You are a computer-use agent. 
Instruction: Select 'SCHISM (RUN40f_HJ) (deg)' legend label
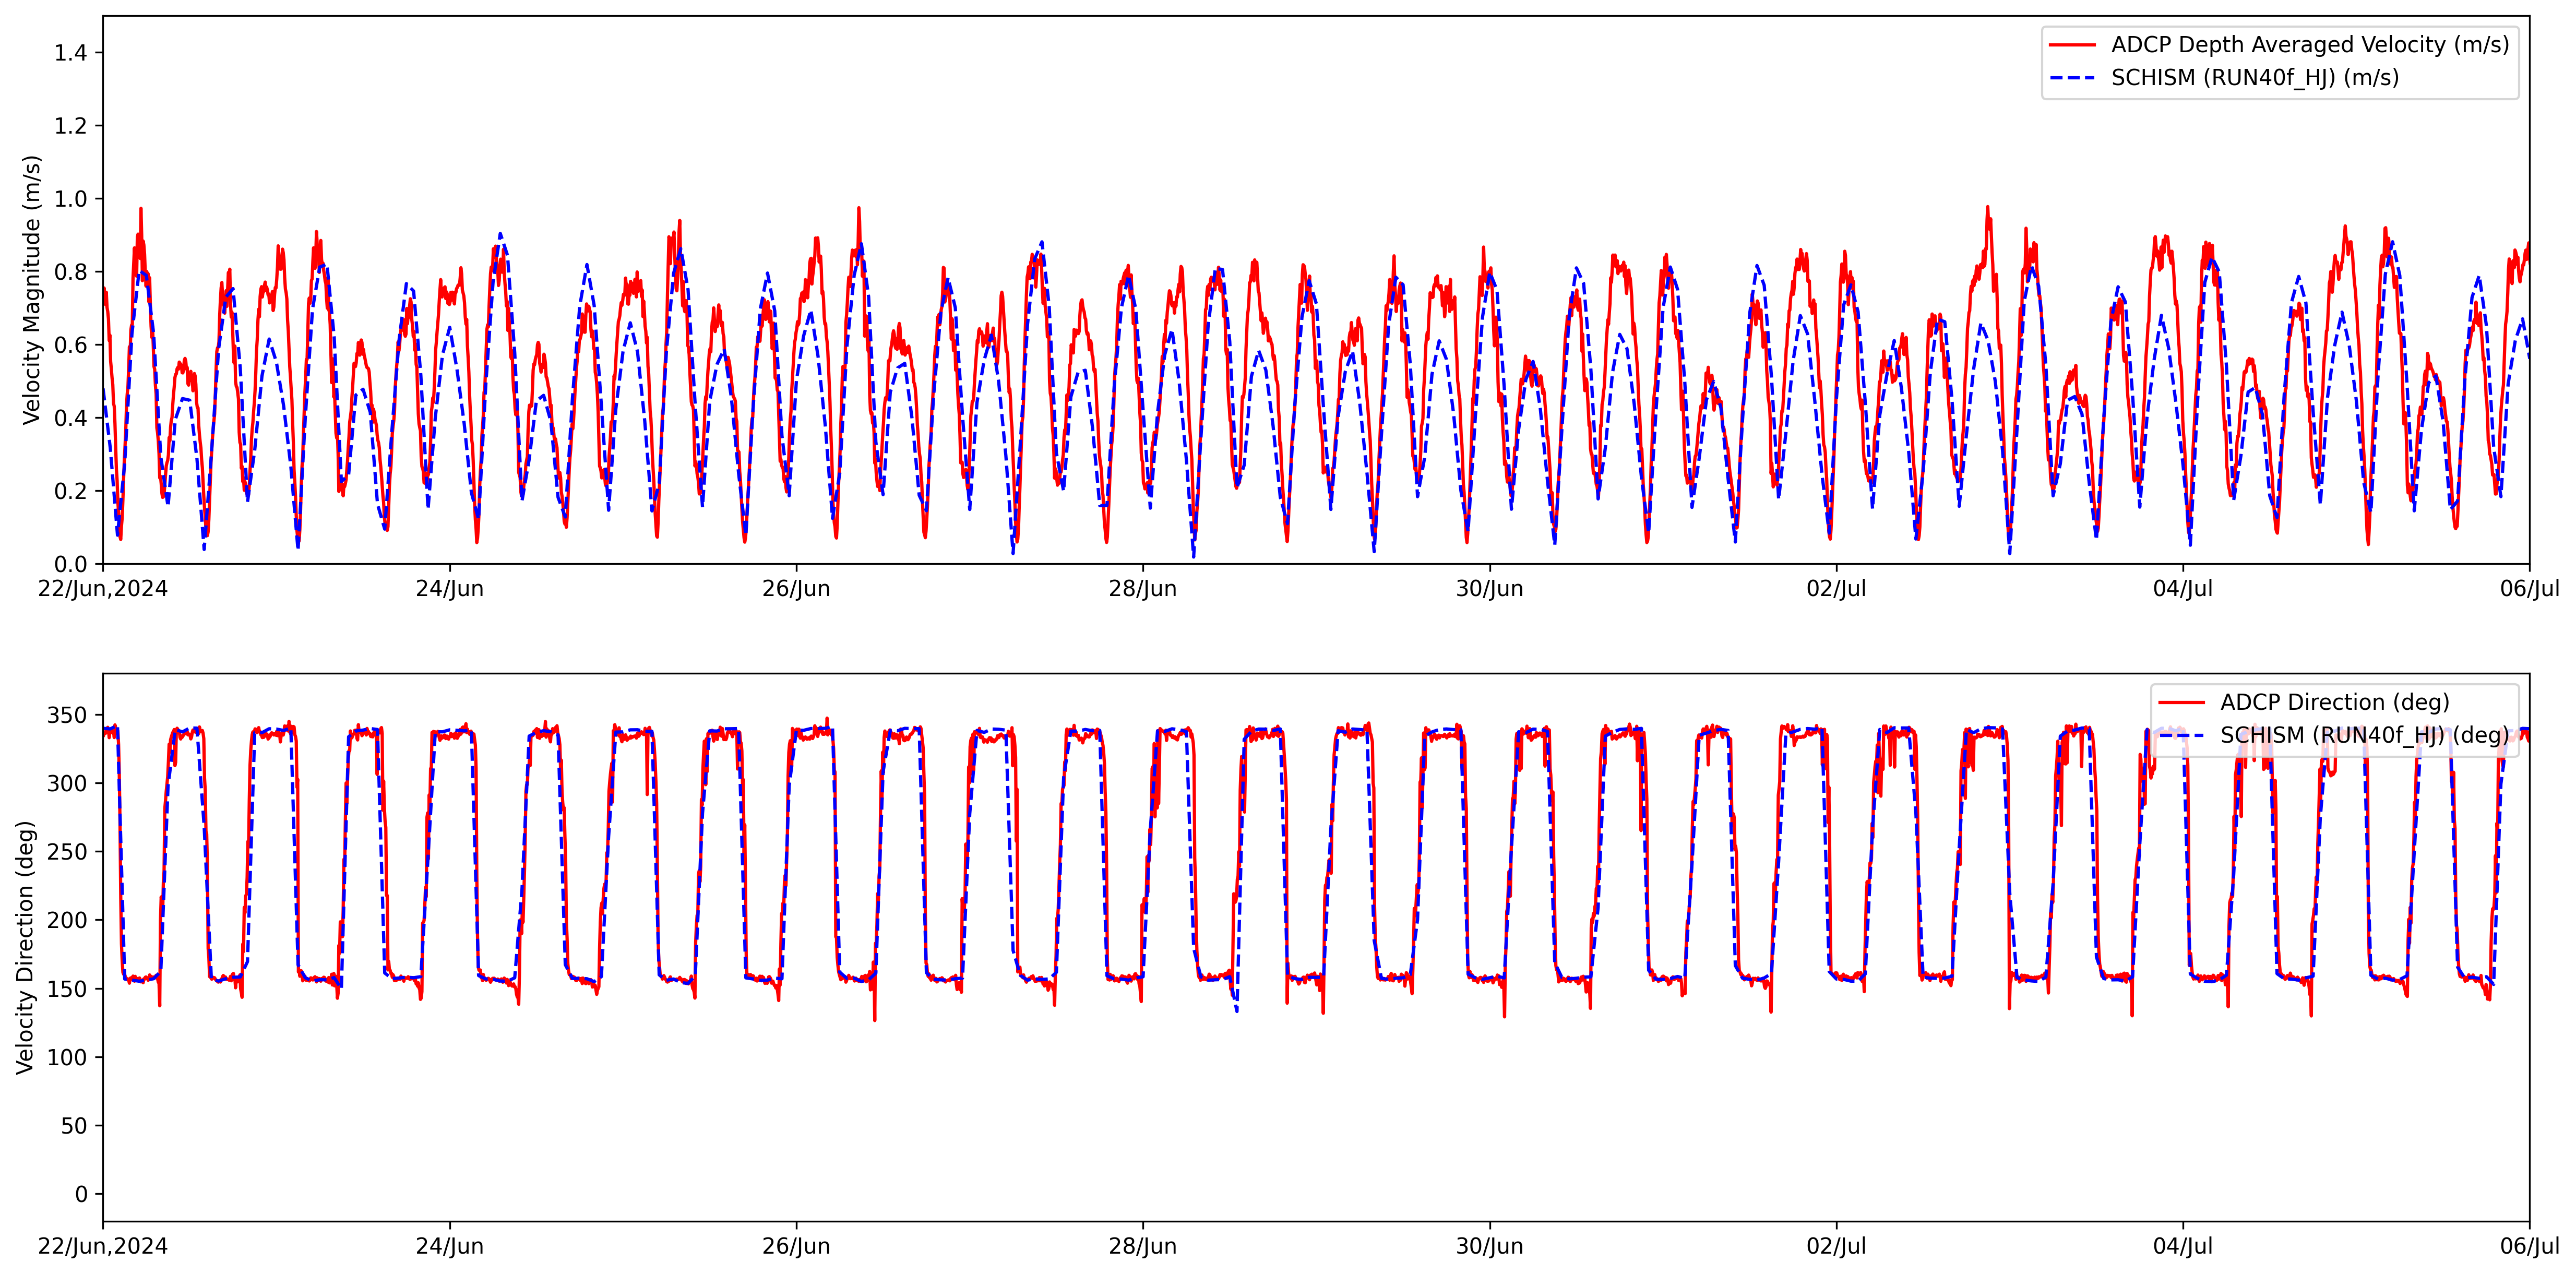[x=2364, y=736]
